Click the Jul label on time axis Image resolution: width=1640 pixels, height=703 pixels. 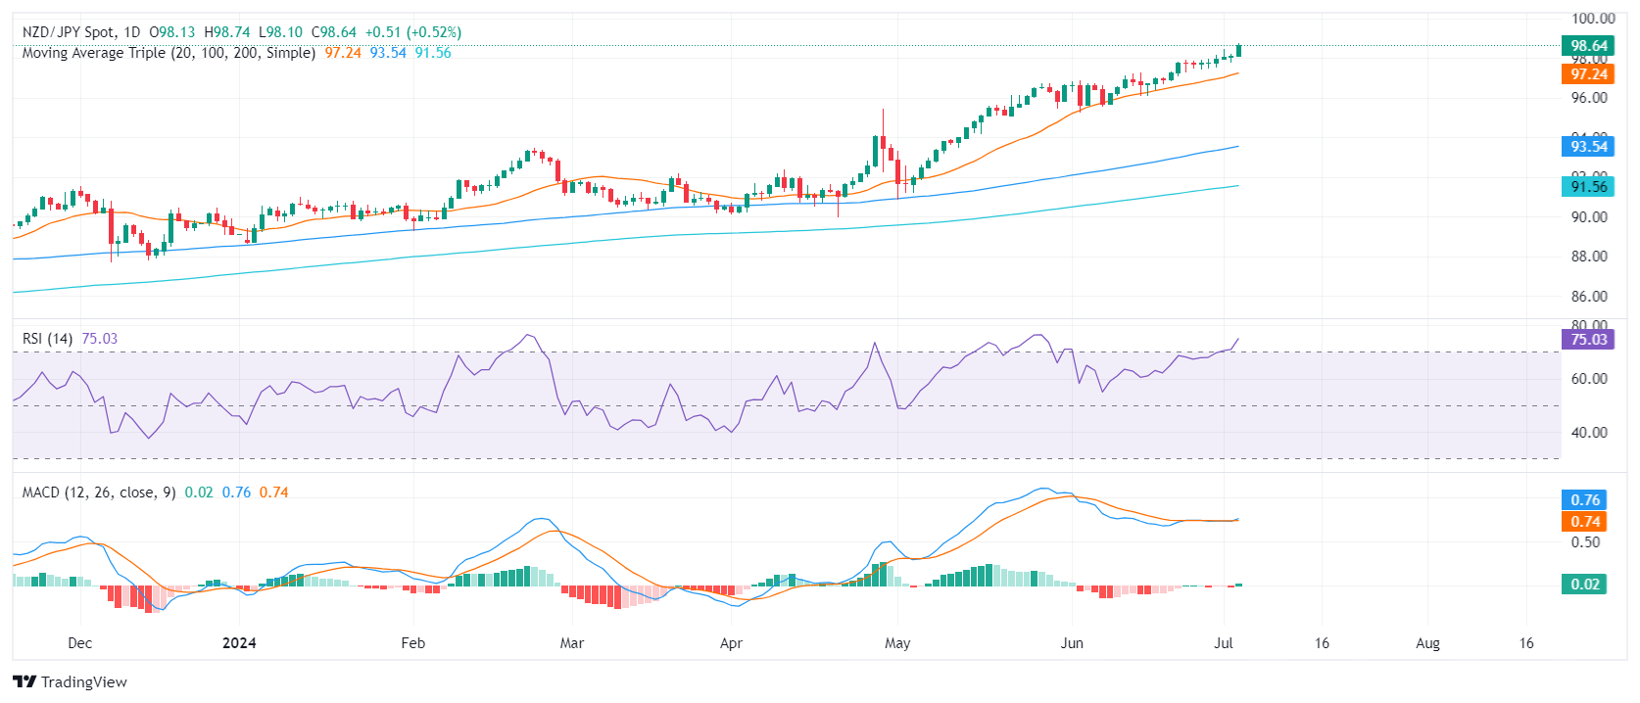[x=1223, y=643]
